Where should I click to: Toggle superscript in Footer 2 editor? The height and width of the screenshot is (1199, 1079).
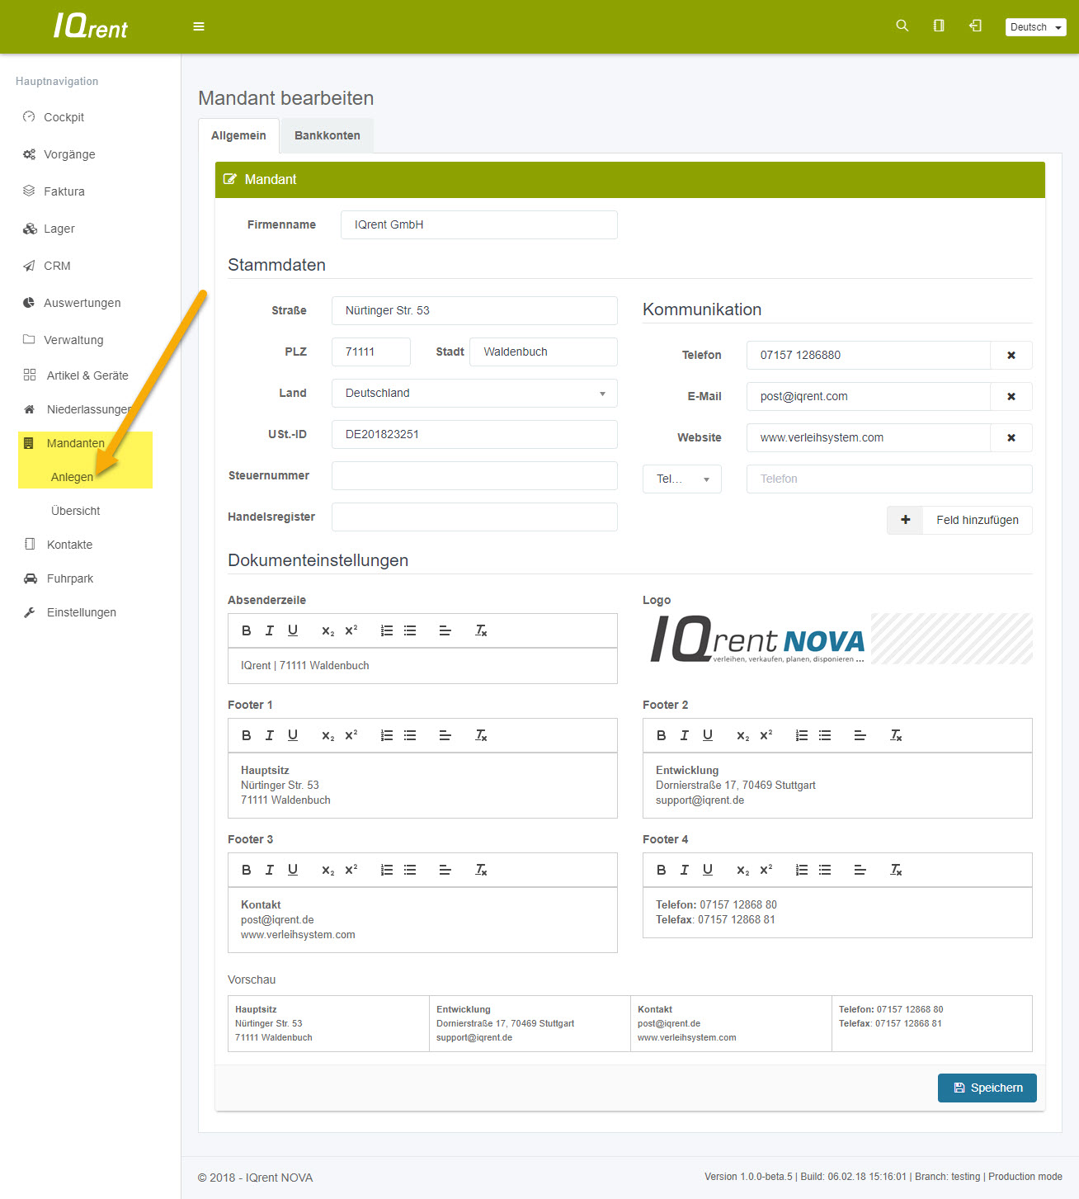pos(766,735)
